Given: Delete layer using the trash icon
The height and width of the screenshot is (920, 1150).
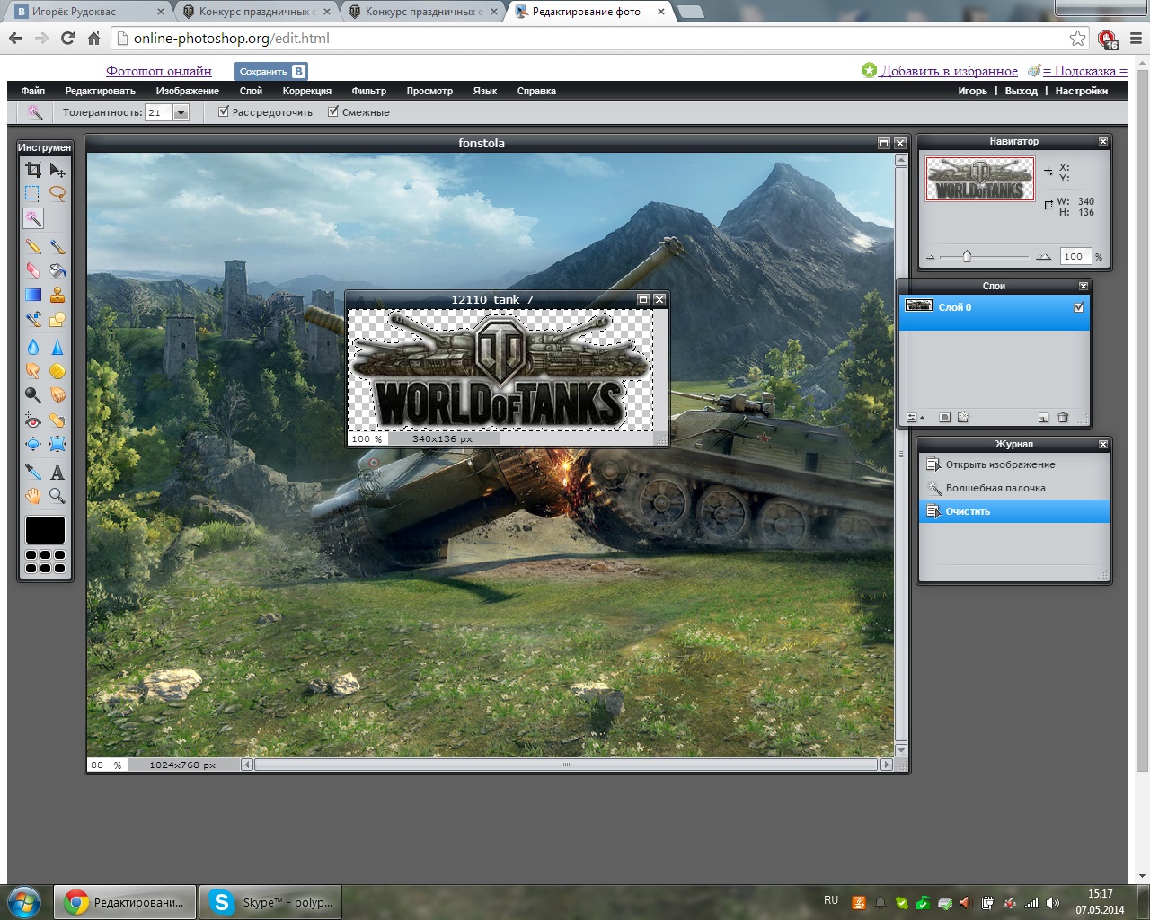Looking at the screenshot, I should point(1063,418).
